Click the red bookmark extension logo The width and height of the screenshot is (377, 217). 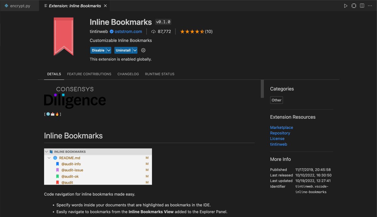coord(63,36)
